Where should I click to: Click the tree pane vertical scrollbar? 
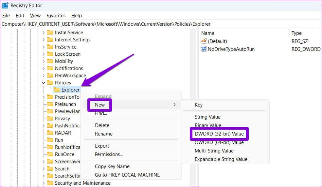(193, 107)
